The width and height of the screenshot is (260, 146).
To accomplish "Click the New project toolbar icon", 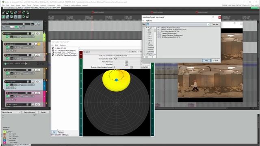I will click(3, 13).
